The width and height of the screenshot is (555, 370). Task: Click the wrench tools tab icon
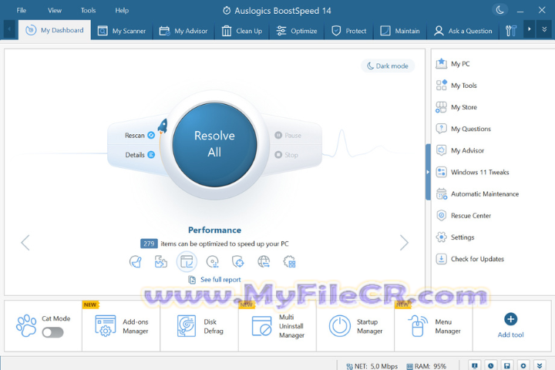(511, 31)
